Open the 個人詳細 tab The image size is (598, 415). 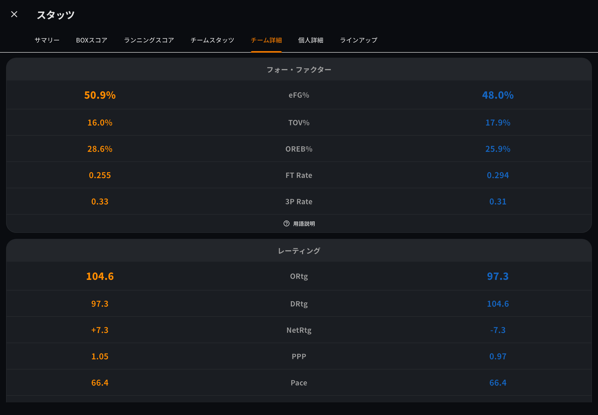click(311, 40)
